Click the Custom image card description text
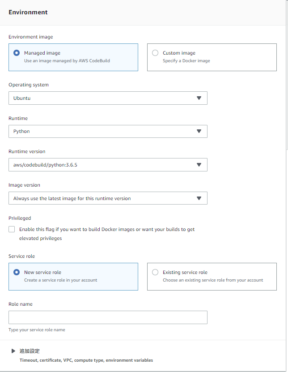Viewport: 288px width, 372px height. click(x=186, y=60)
